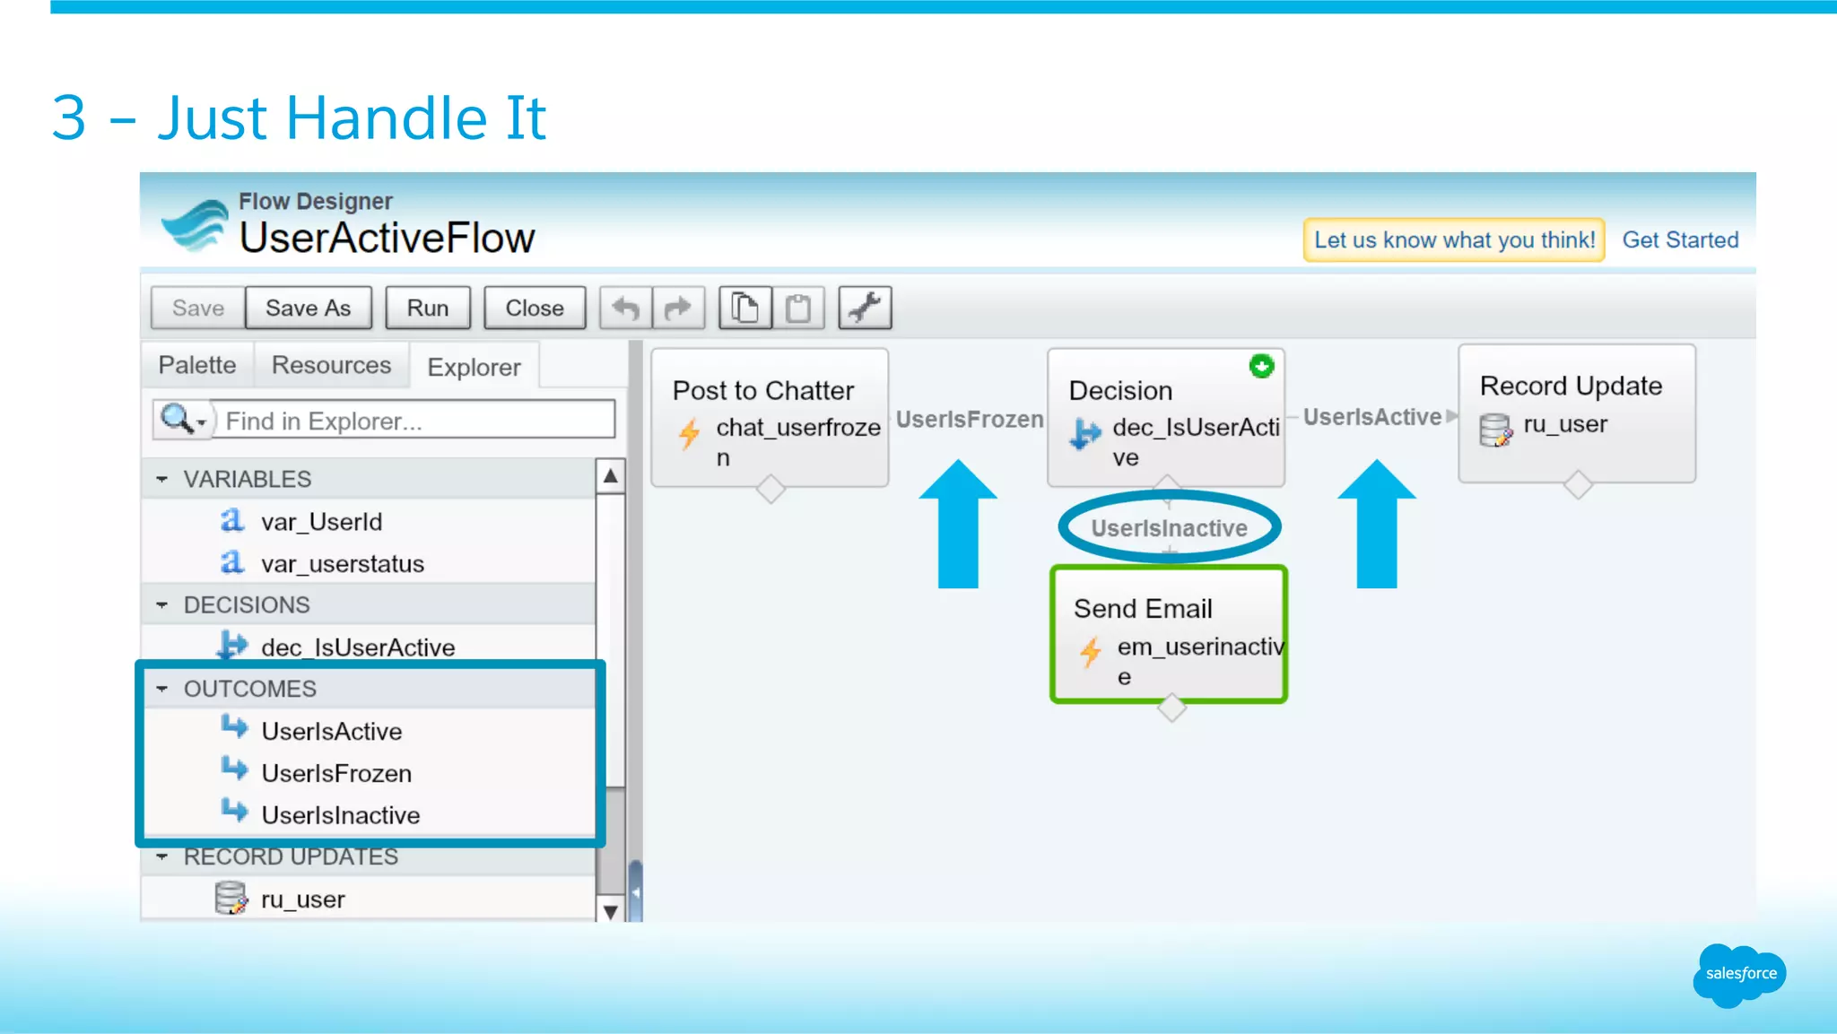The image size is (1837, 1034).
Task: Collapse the DECISIONS section
Action: (x=162, y=605)
